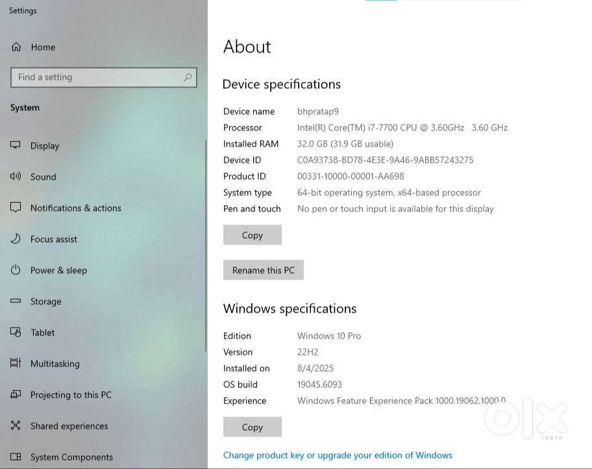Click the Sound speaker icon
This screenshot has height=469, width=592.
16,176
